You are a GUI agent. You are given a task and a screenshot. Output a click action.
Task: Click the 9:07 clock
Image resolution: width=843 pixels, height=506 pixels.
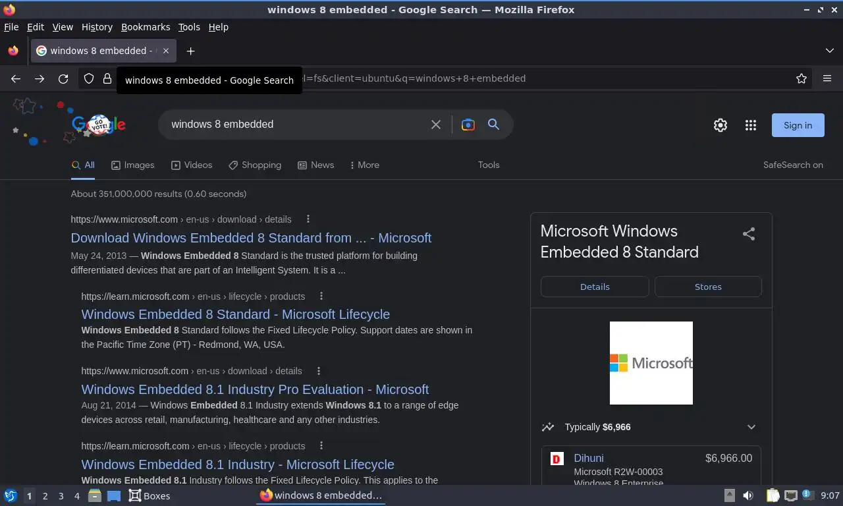(830, 495)
